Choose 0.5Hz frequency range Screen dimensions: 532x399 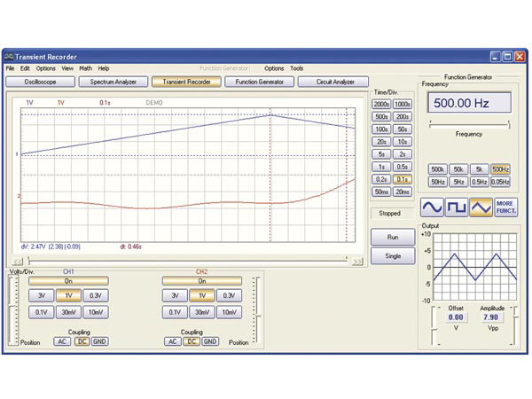480,182
